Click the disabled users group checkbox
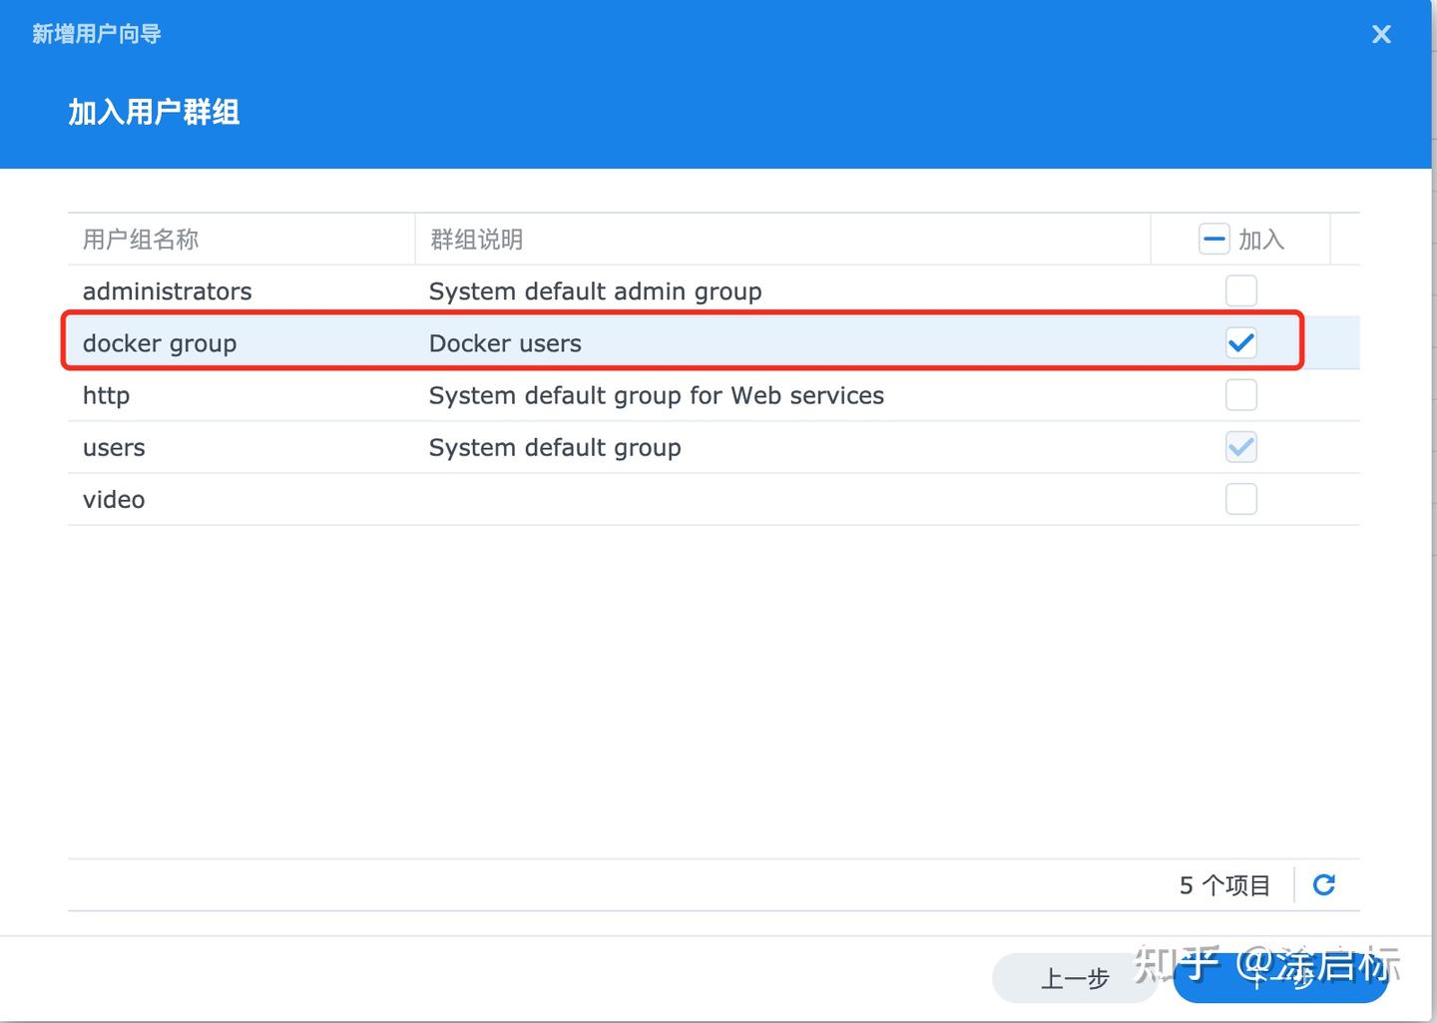The height and width of the screenshot is (1023, 1437). 1240,447
